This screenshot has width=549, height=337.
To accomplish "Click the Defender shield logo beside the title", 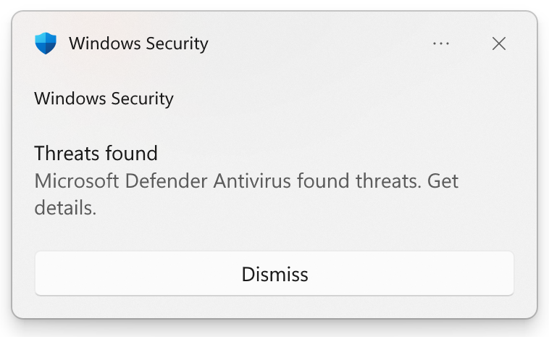I will point(46,43).
